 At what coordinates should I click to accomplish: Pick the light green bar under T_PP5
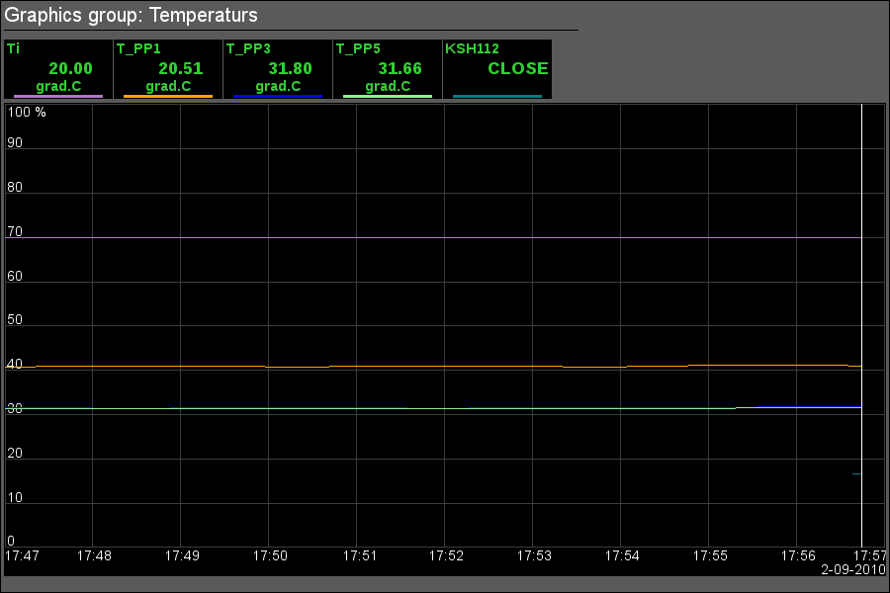(x=388, y=96)
